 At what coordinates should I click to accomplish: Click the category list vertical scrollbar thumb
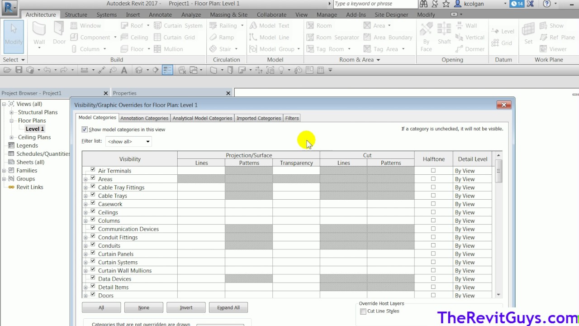(498, 171)
